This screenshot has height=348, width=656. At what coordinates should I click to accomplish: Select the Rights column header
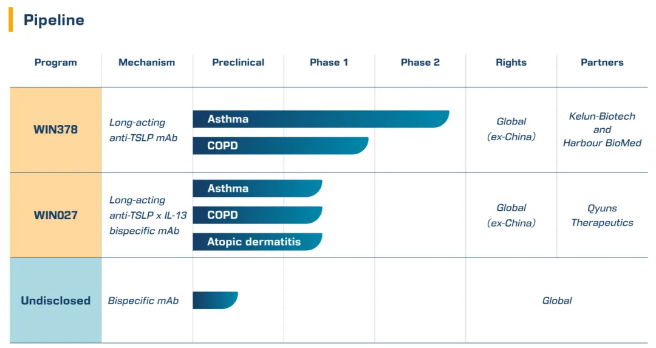click(511, 63)
